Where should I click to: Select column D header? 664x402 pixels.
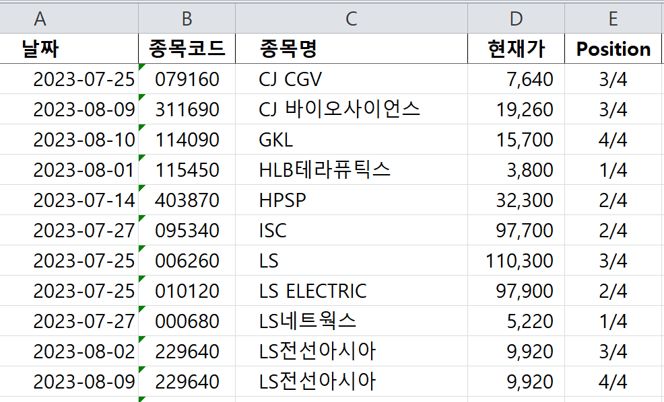pos(516,18)
